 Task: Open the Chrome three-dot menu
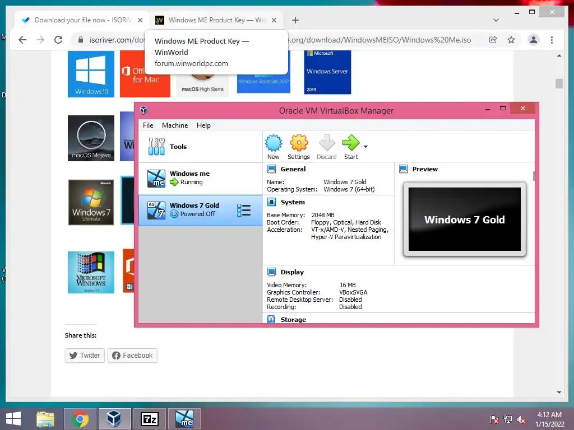(552, 40)
